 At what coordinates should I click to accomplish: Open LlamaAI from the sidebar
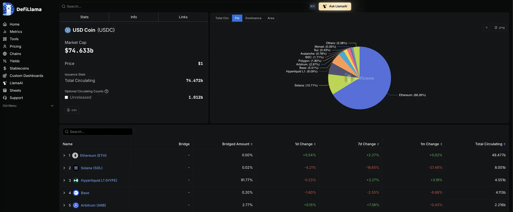16,83
